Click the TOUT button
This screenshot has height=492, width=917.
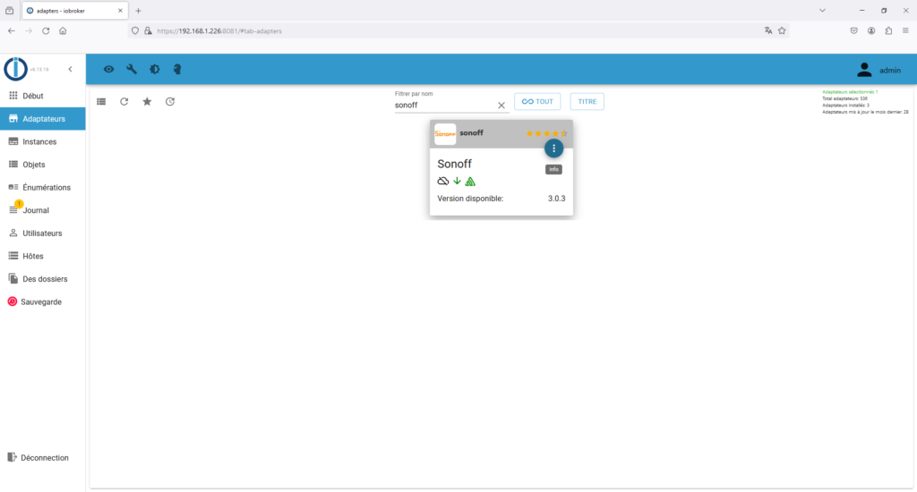click(537, 102)
